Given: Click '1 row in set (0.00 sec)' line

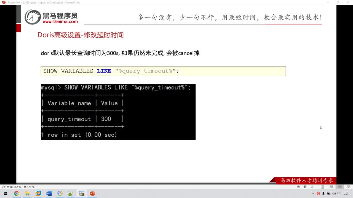Looking at the screenshot, I should [79, 135].
